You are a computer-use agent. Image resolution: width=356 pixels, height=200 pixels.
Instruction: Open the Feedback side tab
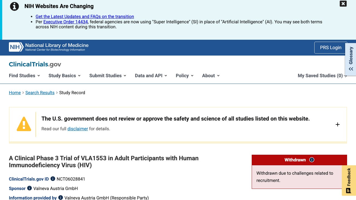[x=349, y=181]
